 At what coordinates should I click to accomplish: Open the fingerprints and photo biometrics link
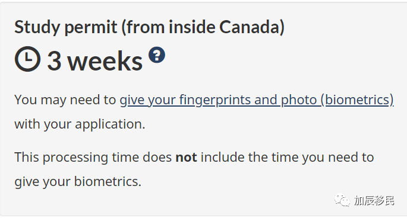point(257,100)
